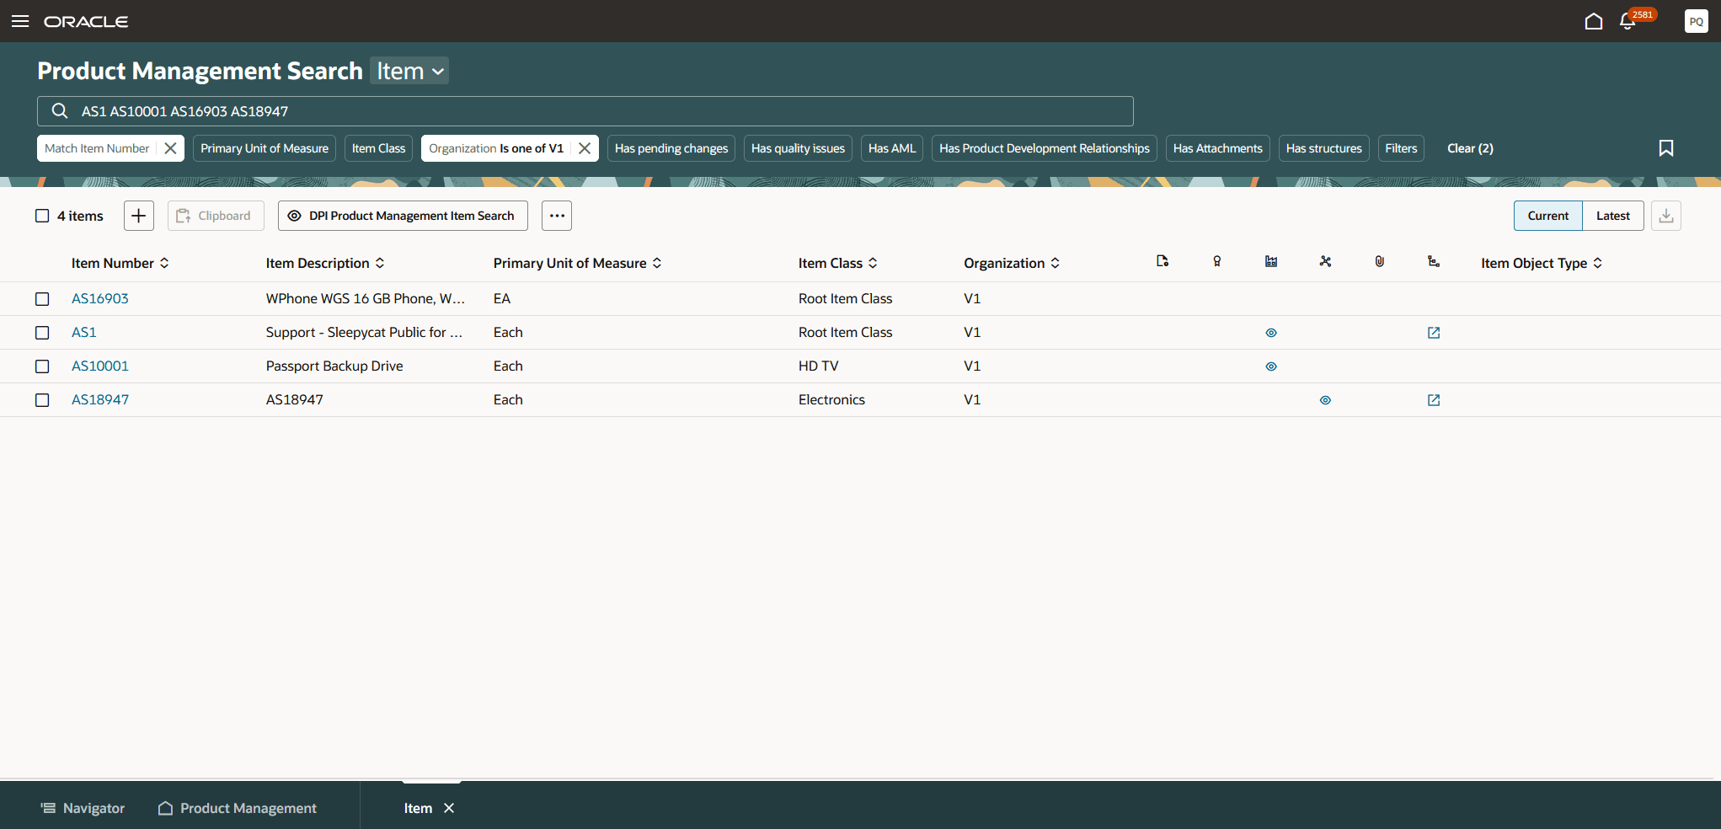The image size is (1721, 829).
Task: Open item link AS10001
Action: coord(100,366)
